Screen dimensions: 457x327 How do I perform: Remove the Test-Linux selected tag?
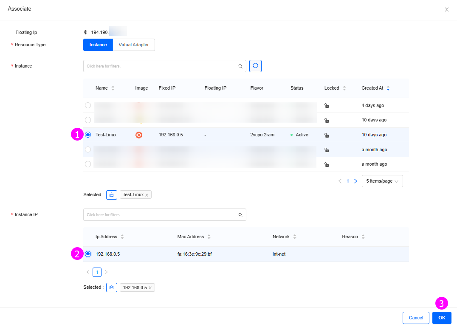[x=147, y=195]
